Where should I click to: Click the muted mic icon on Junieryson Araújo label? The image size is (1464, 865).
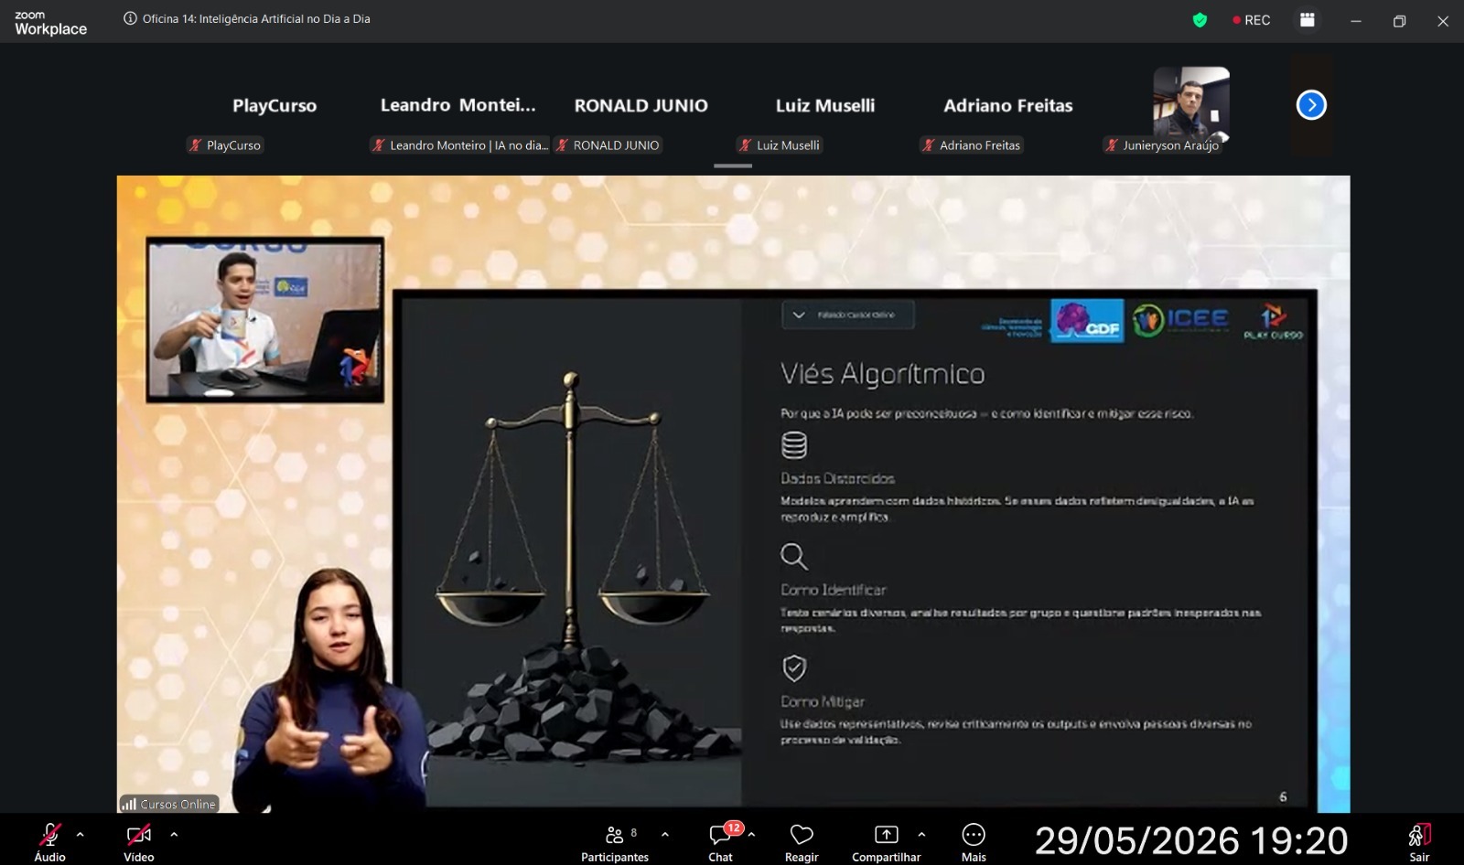tap(1112, 145)
